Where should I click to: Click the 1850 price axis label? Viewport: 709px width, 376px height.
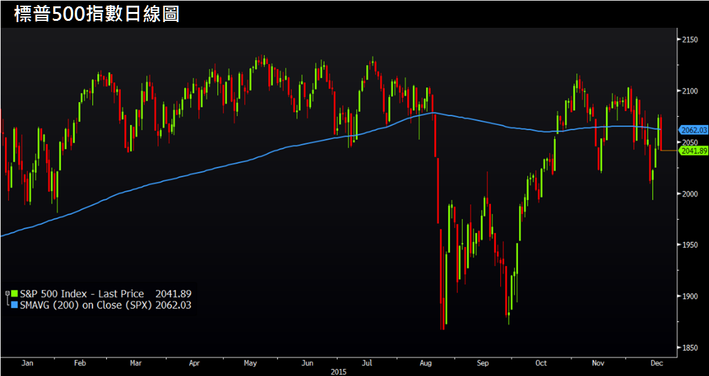click(x=689, y=348)
